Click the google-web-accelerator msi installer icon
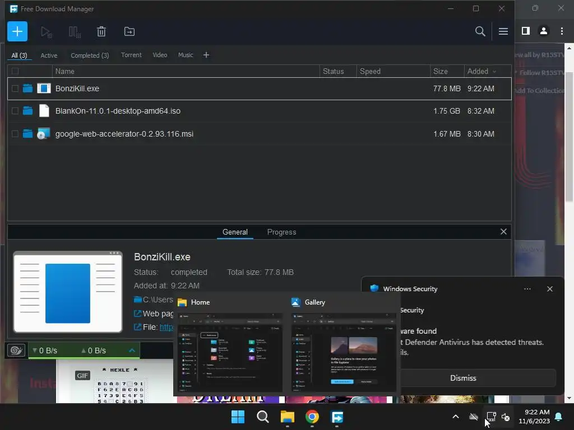This screenshot has width=574, height=430. click(x=44, y=134)
